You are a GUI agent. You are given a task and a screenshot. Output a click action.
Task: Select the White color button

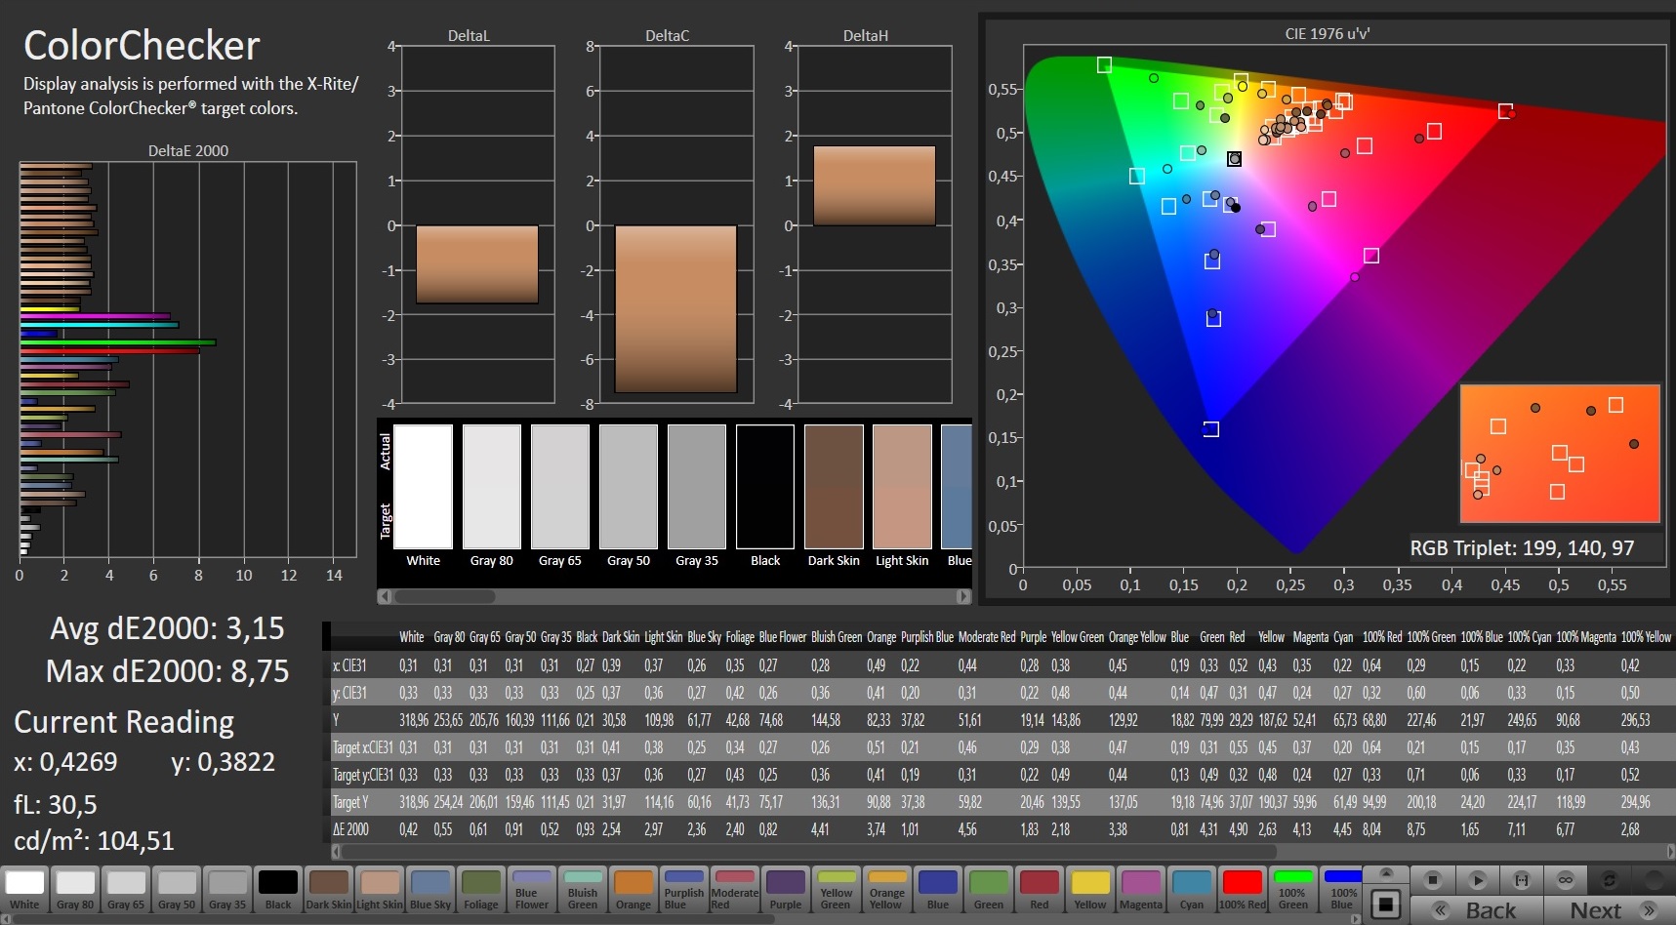pos(24,890)
